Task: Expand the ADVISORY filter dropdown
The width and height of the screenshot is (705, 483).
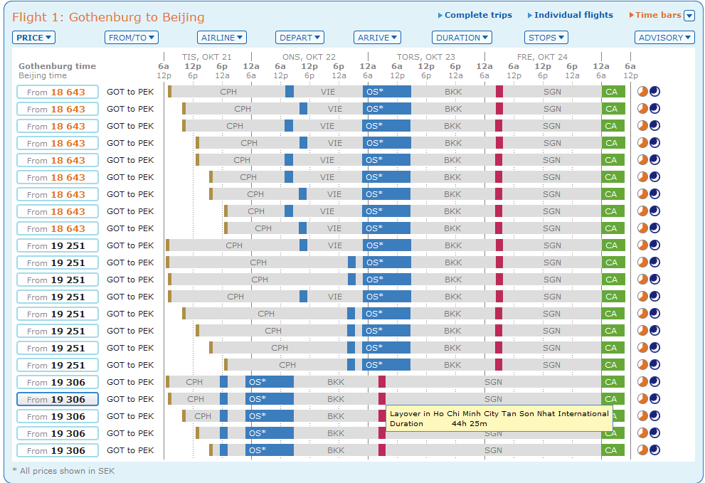Action: click(664, 38)
